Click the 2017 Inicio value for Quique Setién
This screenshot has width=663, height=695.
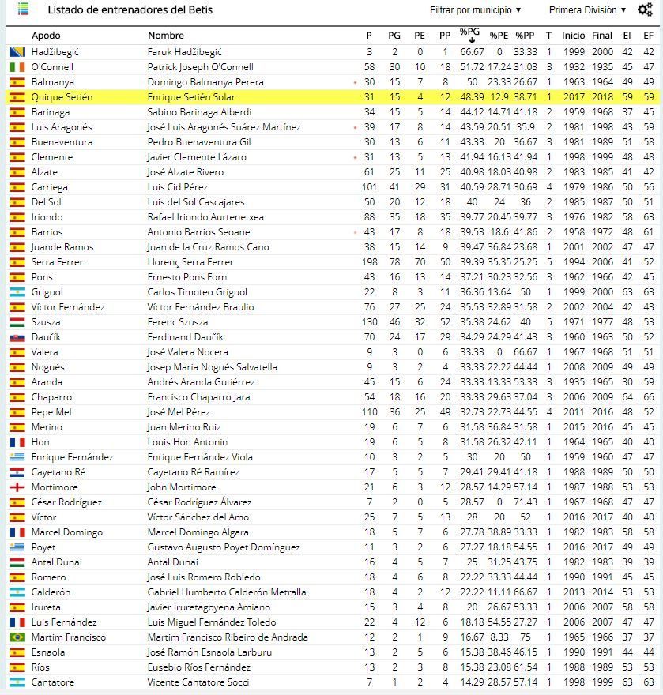[574, 97]
